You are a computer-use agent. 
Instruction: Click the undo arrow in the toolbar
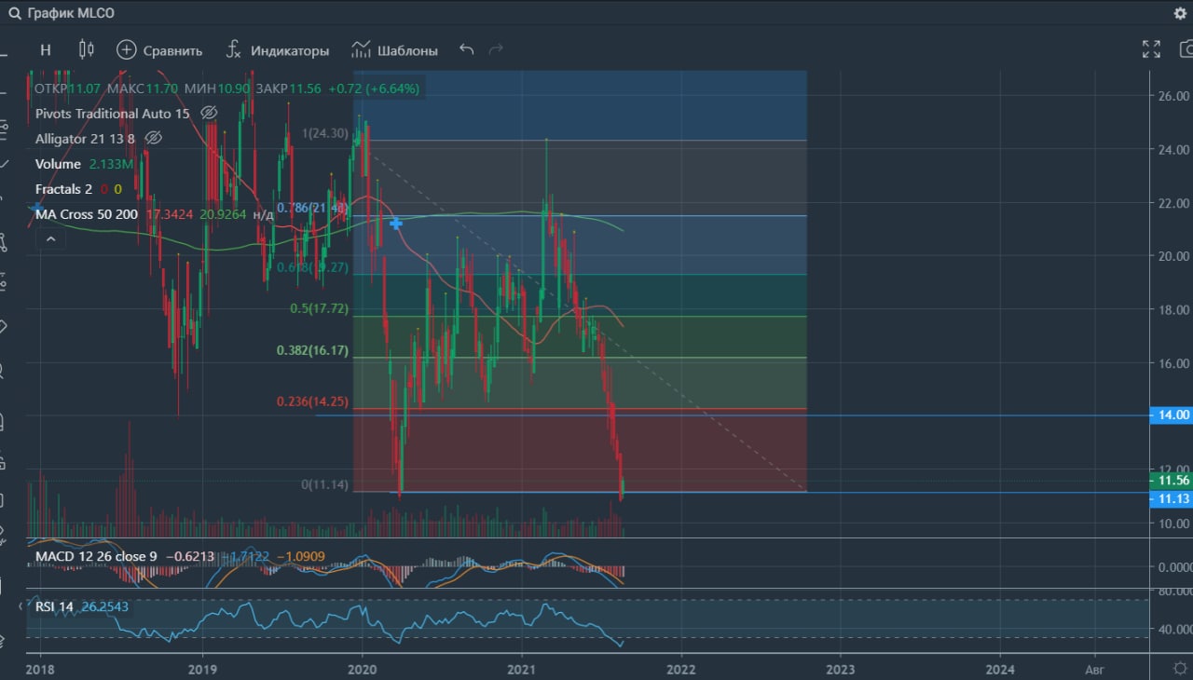[467, 49]
